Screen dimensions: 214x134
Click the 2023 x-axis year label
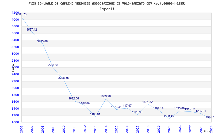click(201, 129)
